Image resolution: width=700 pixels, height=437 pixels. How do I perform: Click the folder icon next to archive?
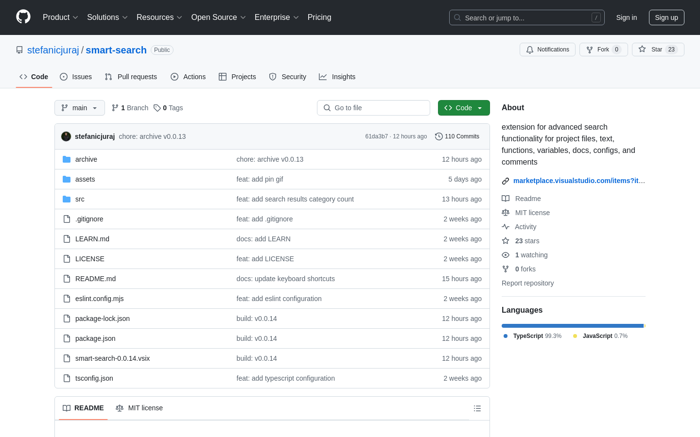point(67,159)
